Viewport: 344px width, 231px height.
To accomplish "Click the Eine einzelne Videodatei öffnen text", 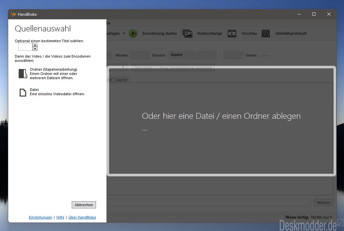I will (x=57, y=94).
